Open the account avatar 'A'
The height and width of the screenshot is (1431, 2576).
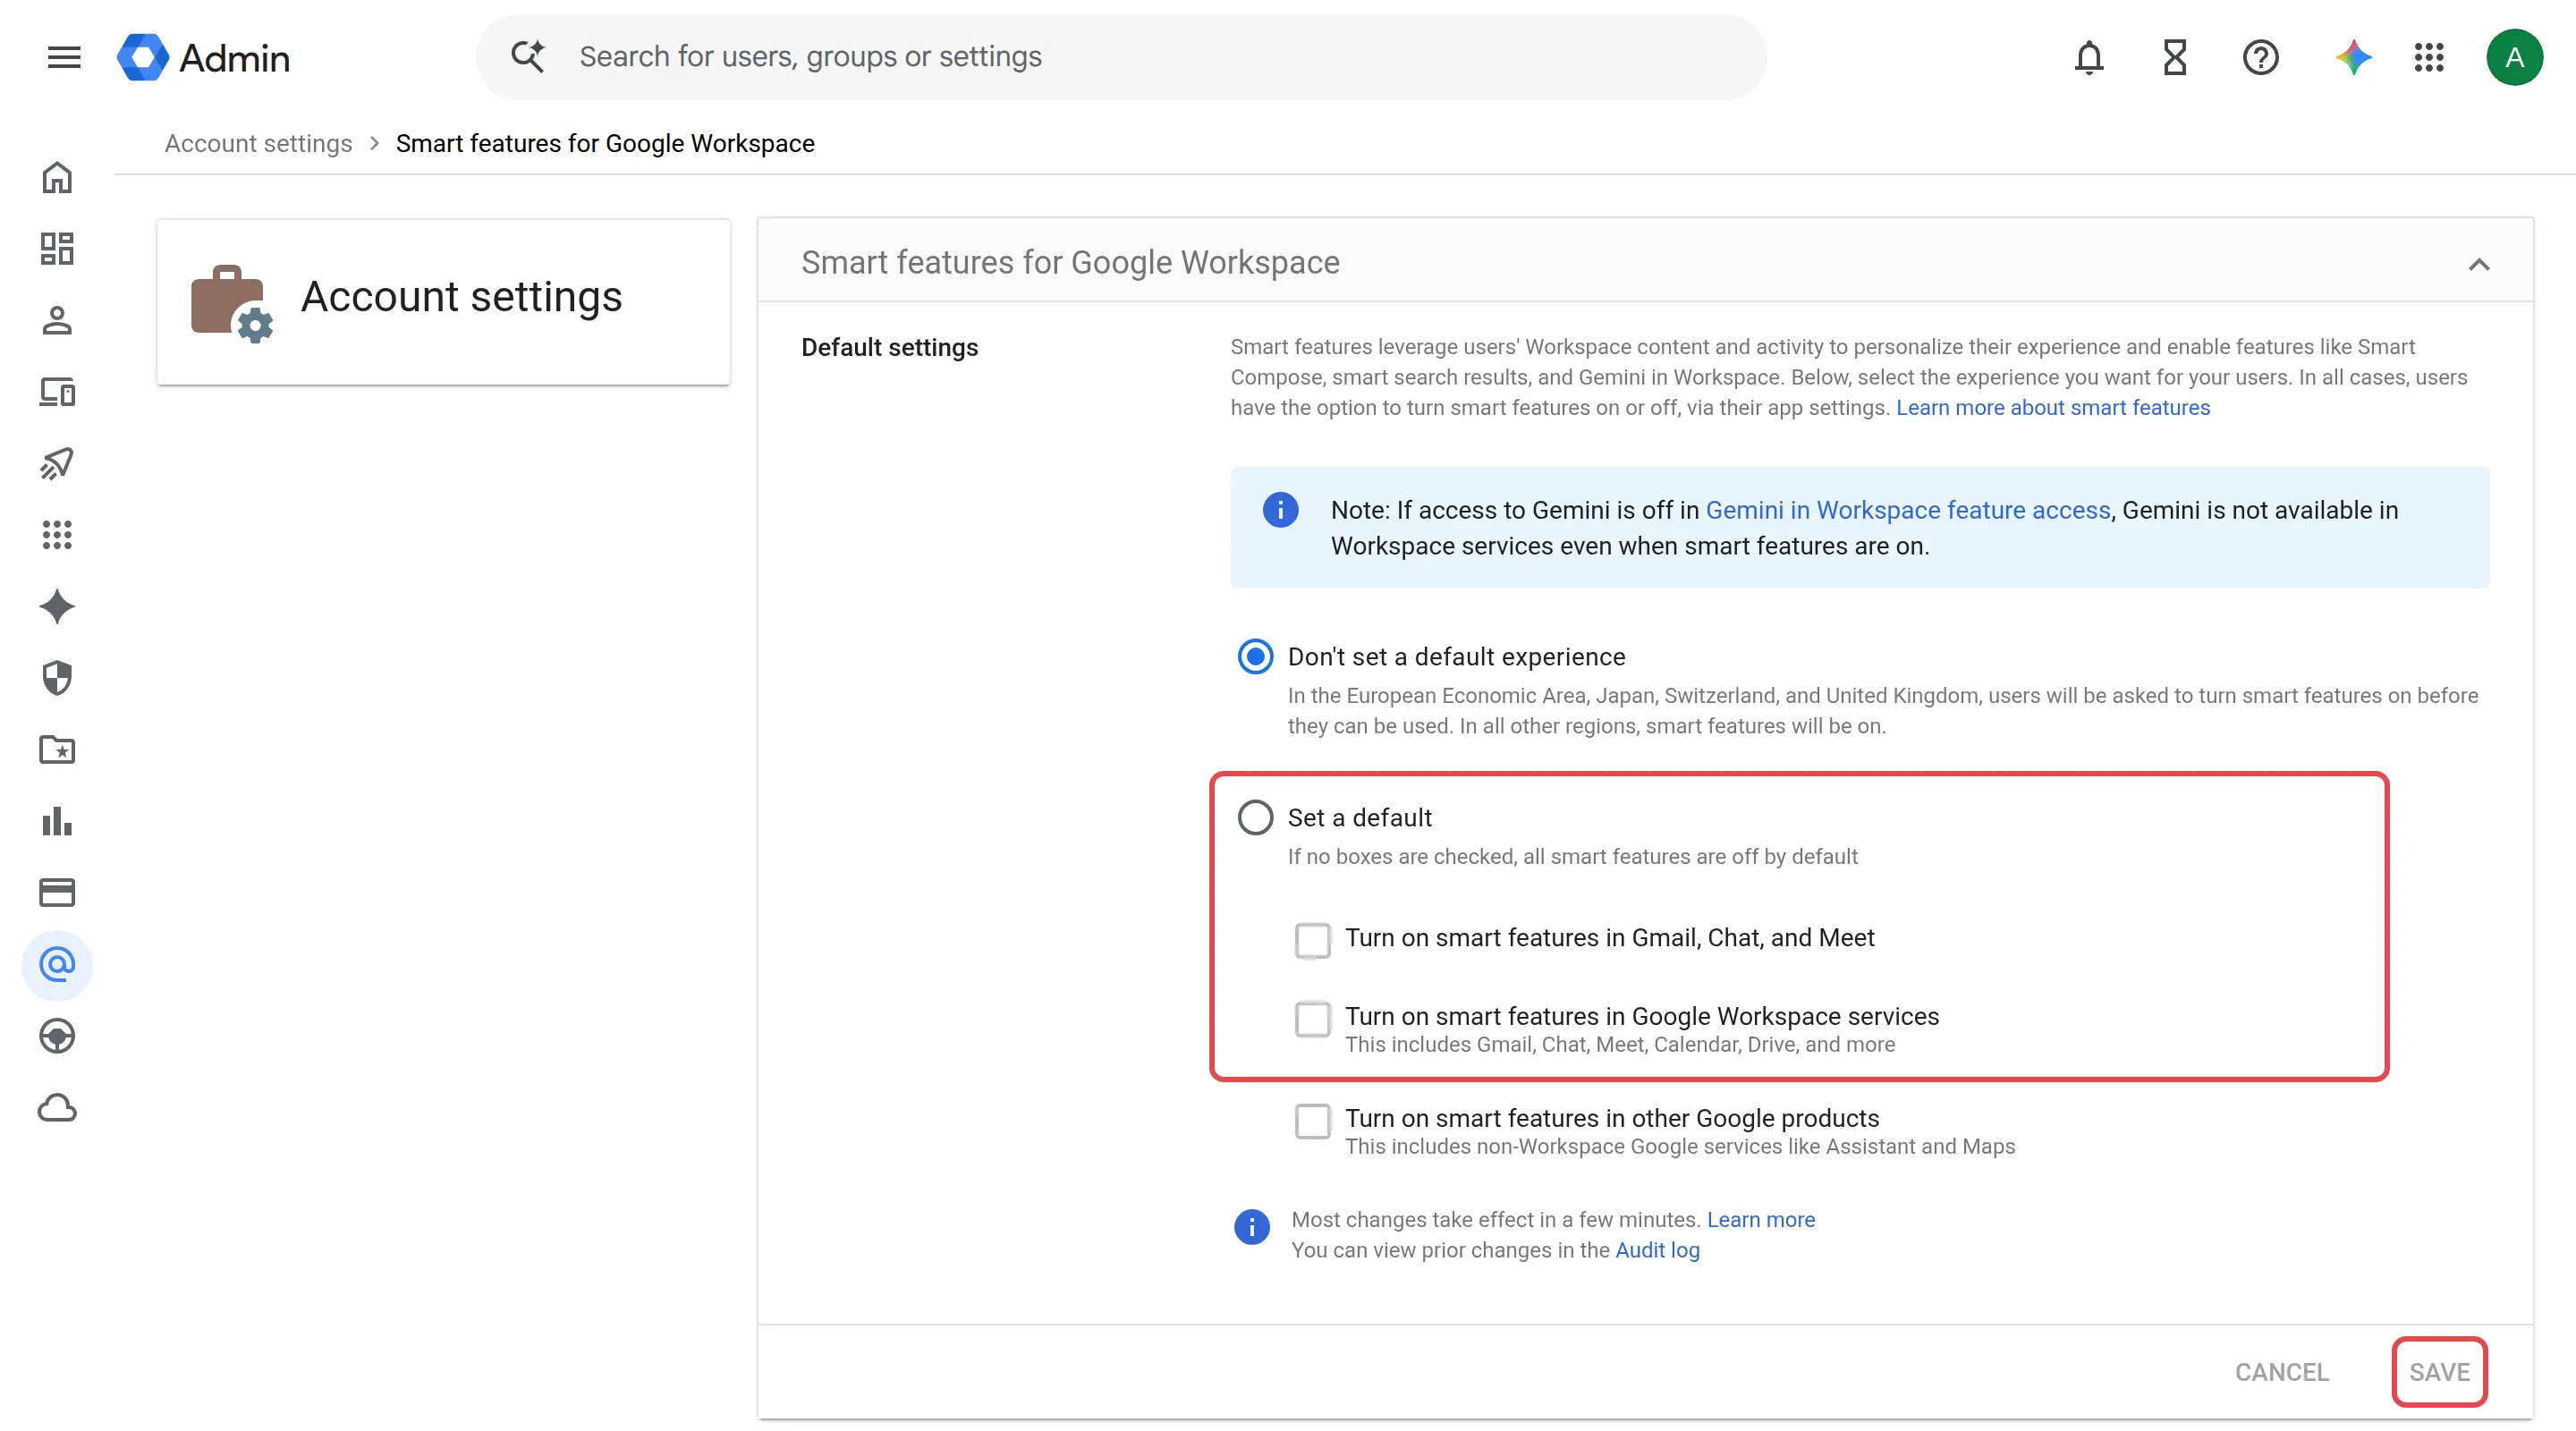point(2514,57)
